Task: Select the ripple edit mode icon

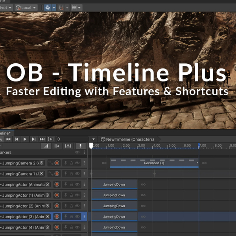Action: [57, 146]
